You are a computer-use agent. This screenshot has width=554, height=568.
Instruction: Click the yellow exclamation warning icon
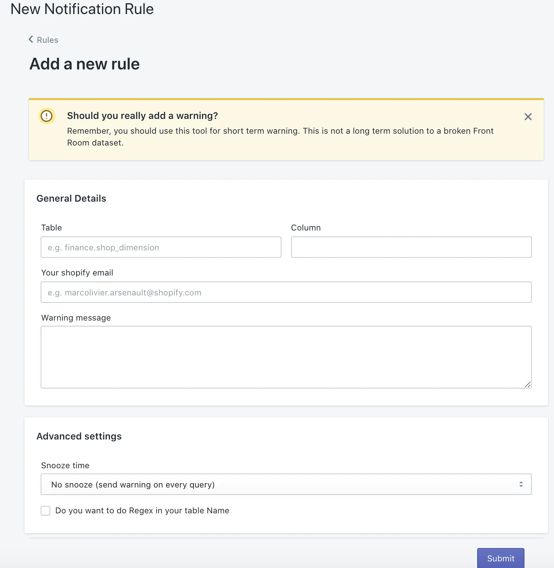(x=47, y=116)
